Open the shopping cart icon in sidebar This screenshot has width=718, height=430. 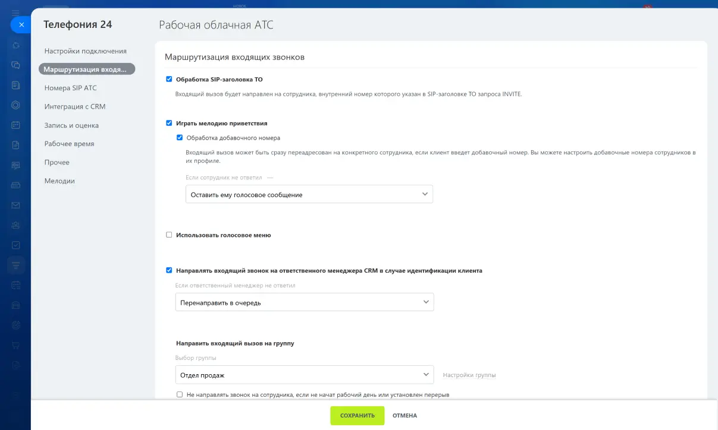point(15,345)
